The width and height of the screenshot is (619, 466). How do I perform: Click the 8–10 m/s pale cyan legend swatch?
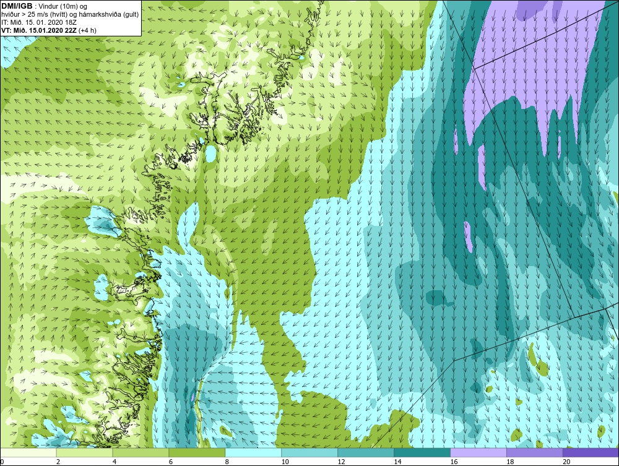point(253,452)
